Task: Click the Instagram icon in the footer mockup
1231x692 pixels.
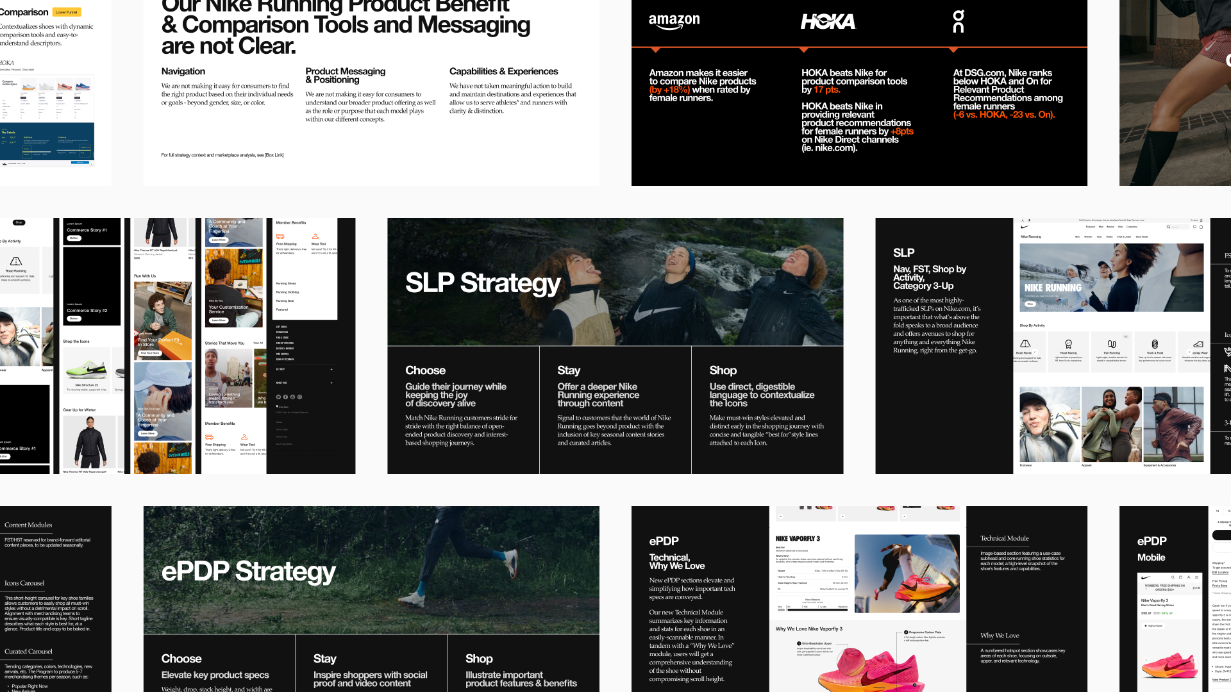Action: (x=299, y=397)
